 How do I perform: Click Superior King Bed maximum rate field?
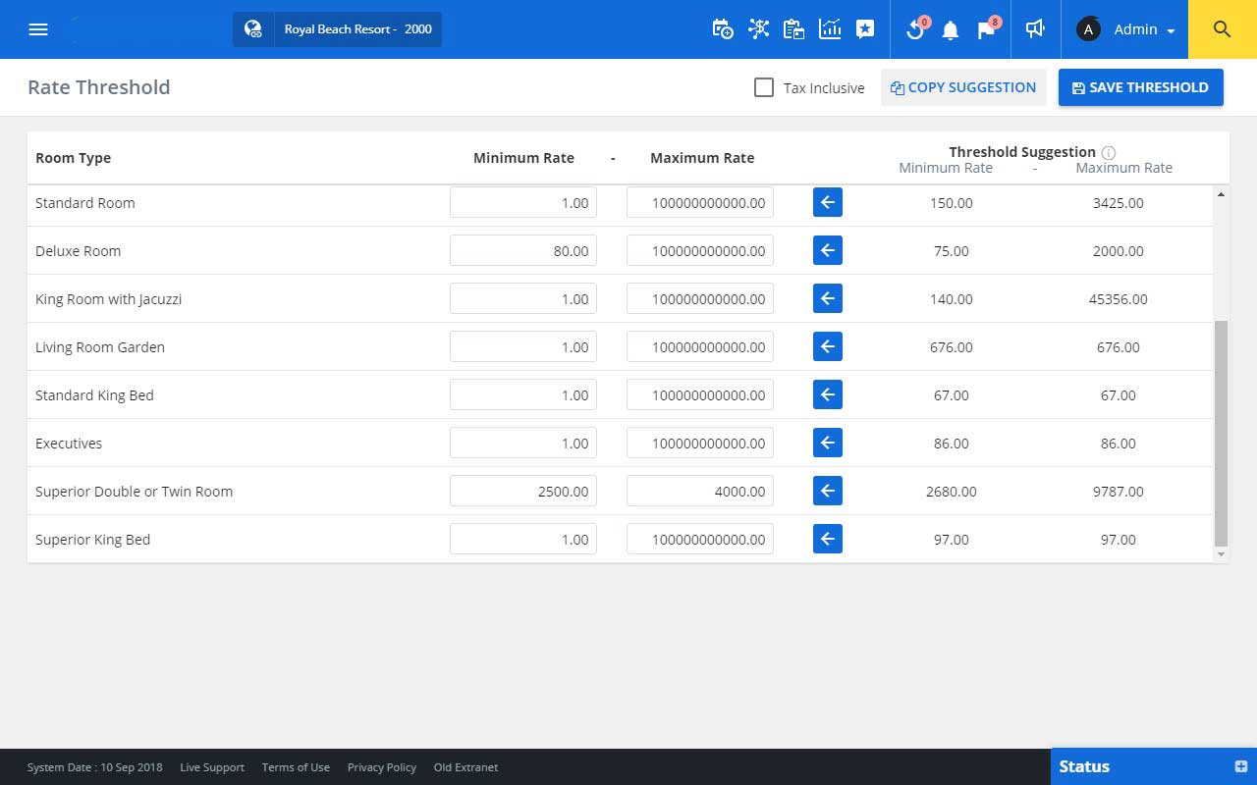[700, 539]
